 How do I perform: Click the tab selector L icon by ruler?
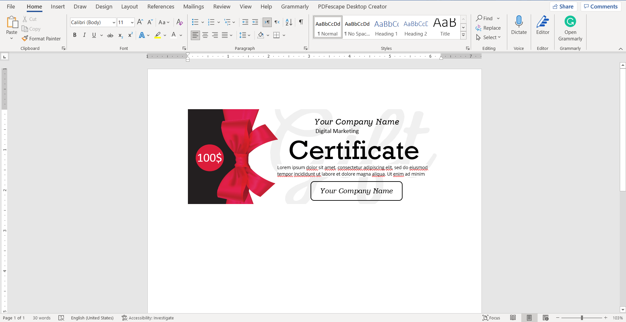click(5, 57)
